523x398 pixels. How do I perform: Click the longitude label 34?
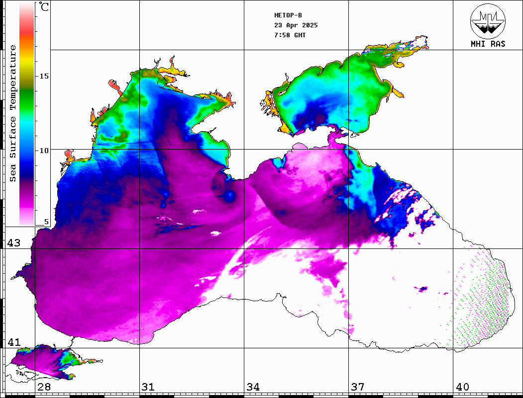tap(253, 387)
